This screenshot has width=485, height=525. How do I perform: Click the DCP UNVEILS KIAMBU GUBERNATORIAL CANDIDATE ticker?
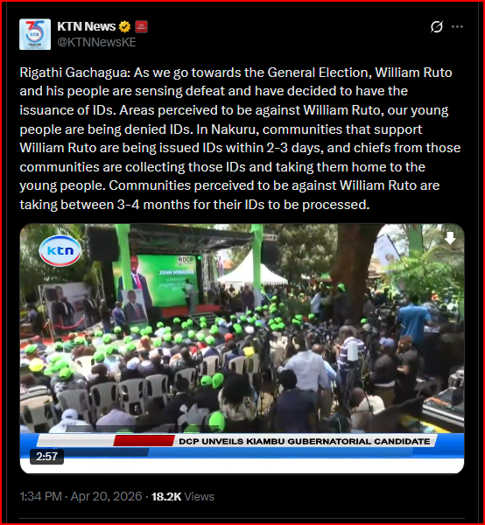[304, 441]
